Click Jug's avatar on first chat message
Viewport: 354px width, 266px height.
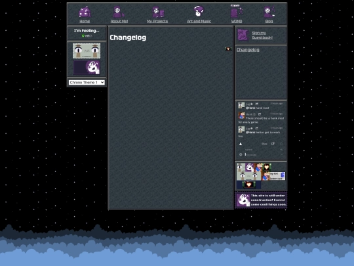pos(241,105)
